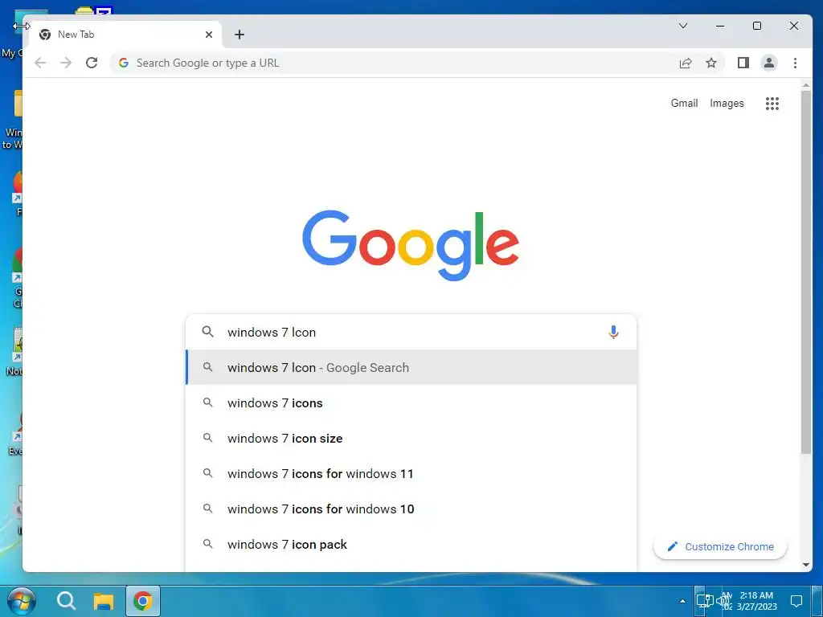Close the Chrome window
This screenshot has height=617, width=823.
pos(794,26)
